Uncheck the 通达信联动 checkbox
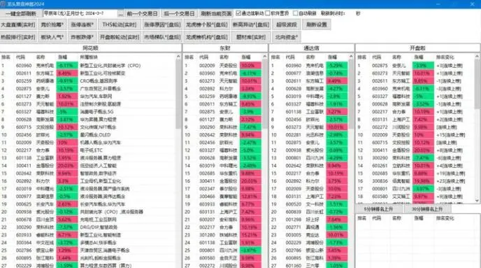This screenshot has height=268, width=481. (238, 13)
